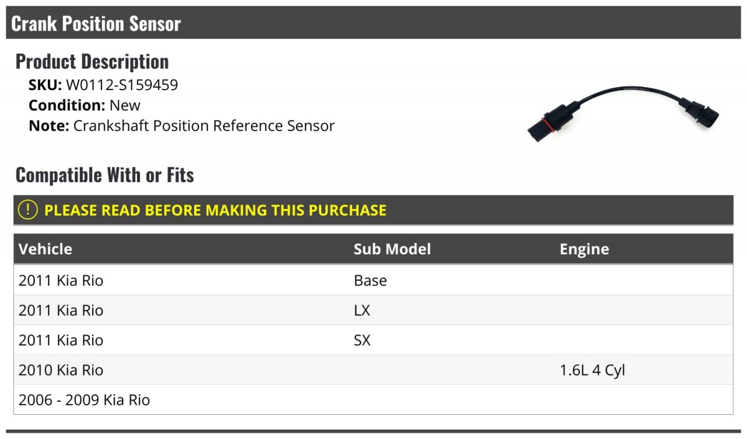Click the SX sub model cell
The width and height of the screenshot is (747, 439).
point(362,340)
